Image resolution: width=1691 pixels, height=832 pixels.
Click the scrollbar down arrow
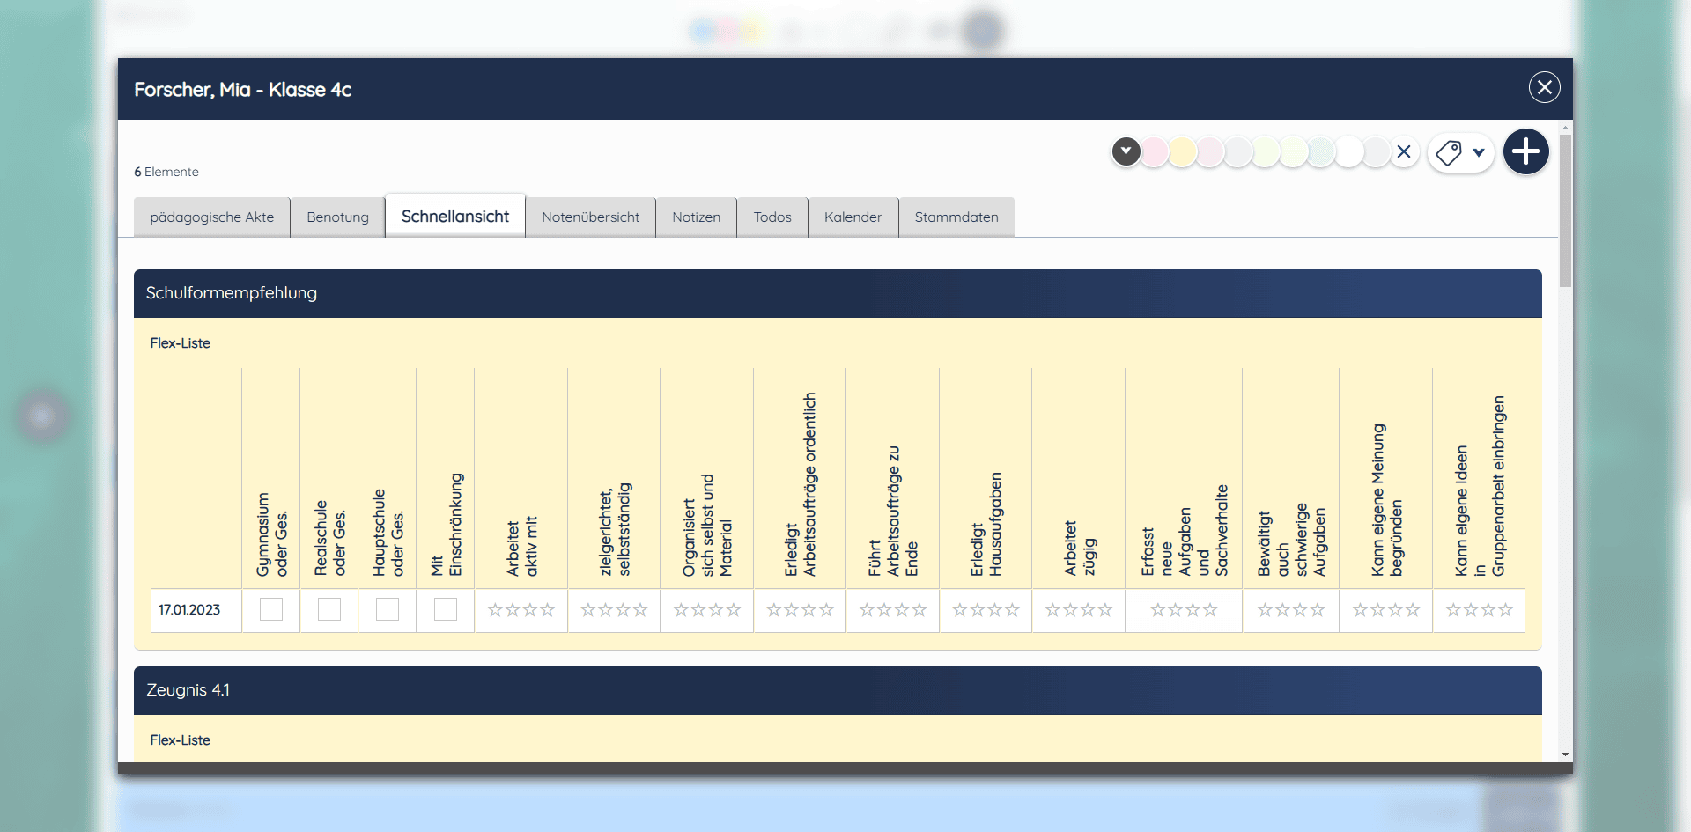1565,755
